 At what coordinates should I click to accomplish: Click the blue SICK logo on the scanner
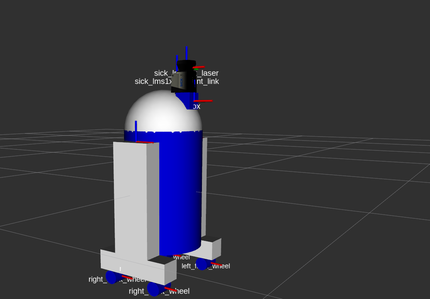(181, 82)
